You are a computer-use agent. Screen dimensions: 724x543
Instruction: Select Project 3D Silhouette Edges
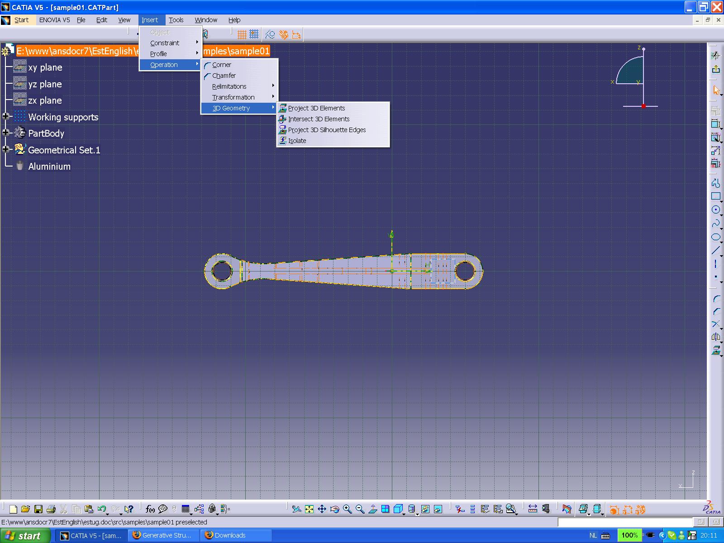(x=333, y=130)
